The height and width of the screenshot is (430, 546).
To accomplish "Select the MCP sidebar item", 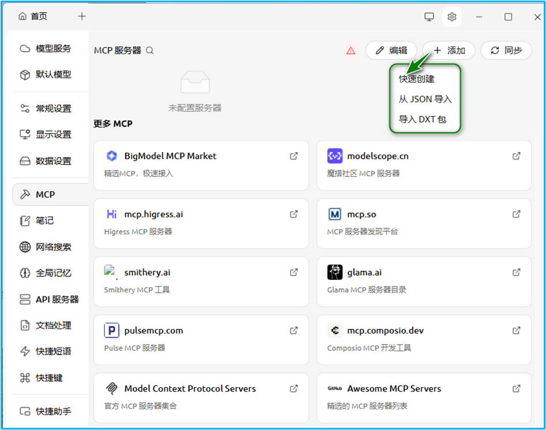I will click(x=51, y=195).
